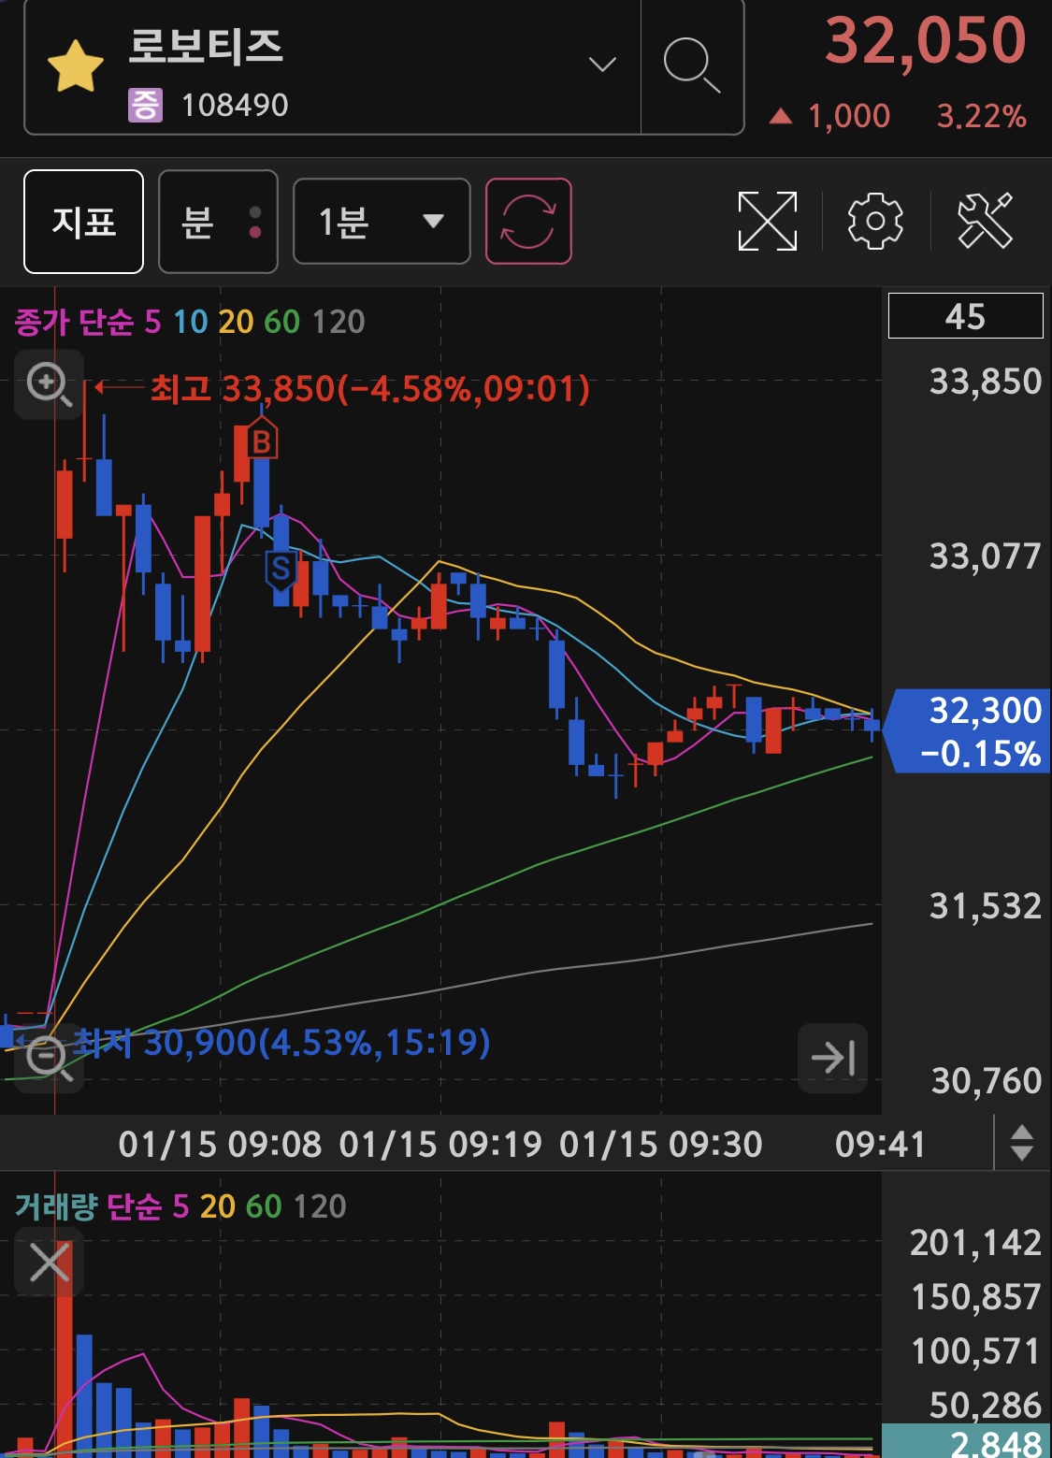Click the 33,850 price axis label
The height and width of the screenshot is (1458, 1052).
[x=985, y=382]
